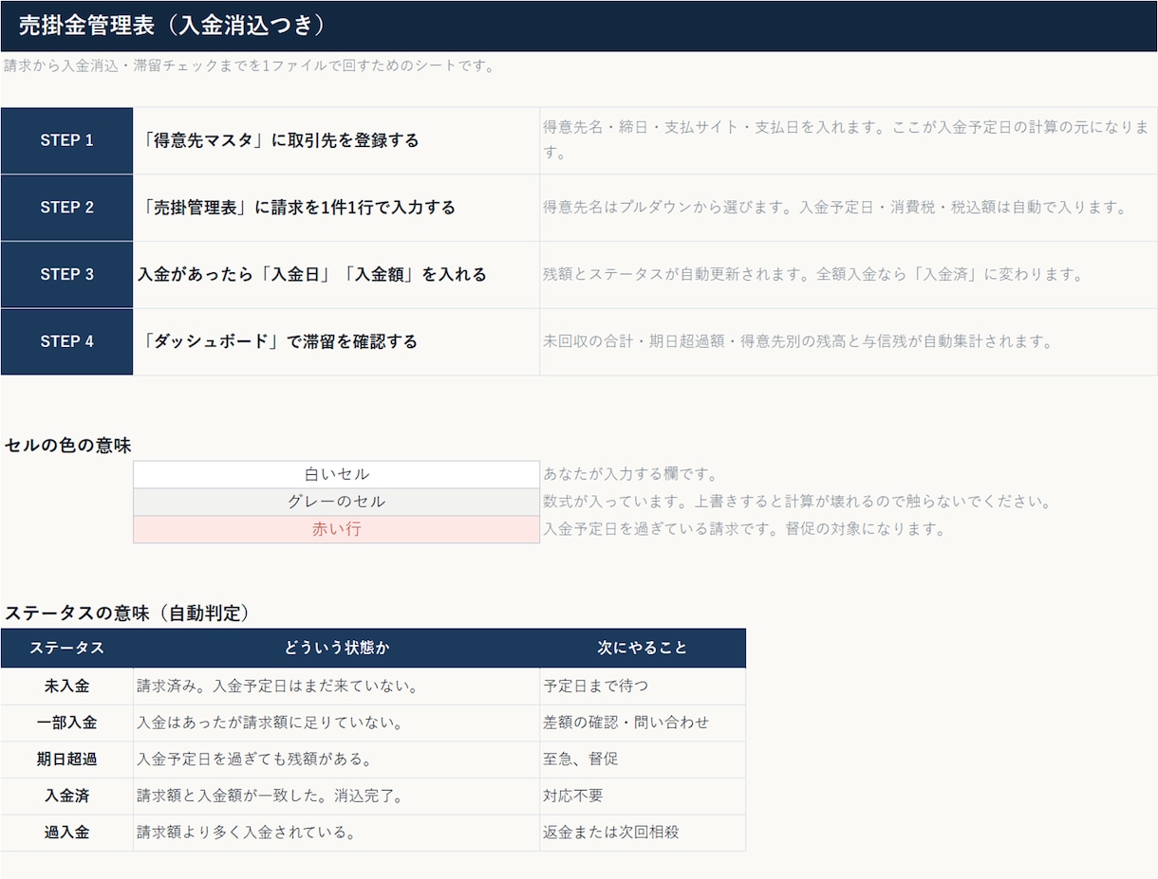Click 入金予定日を過ぎても残額がある。 cell
This screenshot has height=879, width=1158.
point(337,760)
